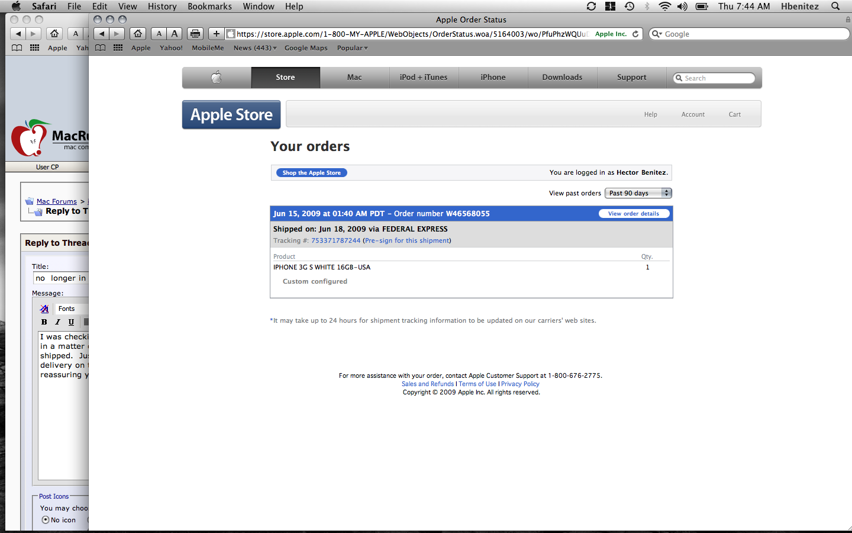Expand Popular bookmarks folder
This screenshot has height=533, width=852.
pos(353,48)
